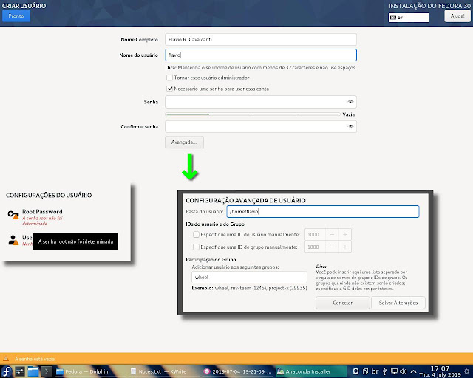Open the display/network tray icon

(394, 371)
